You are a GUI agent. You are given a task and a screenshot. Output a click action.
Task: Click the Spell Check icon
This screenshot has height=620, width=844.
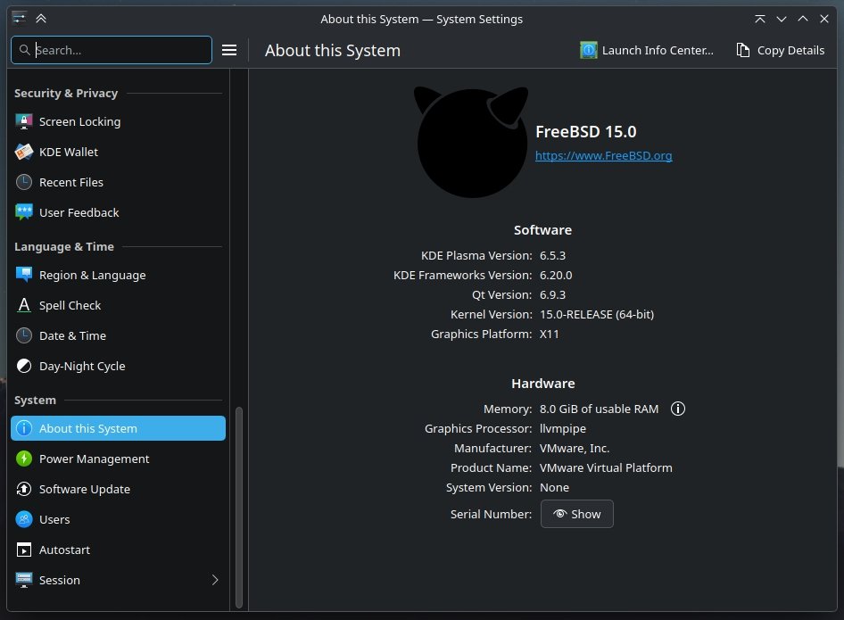click(x=24, y=305)
